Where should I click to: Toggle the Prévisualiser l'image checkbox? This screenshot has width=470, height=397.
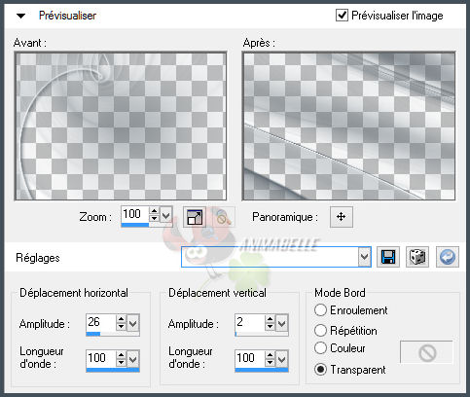[342, 16]
